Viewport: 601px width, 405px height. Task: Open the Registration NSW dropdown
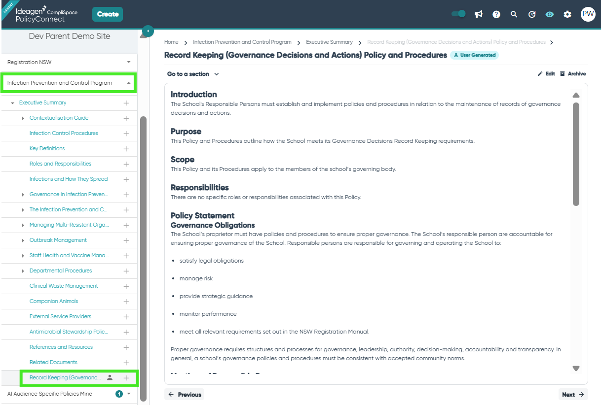(x=69, y=62)
